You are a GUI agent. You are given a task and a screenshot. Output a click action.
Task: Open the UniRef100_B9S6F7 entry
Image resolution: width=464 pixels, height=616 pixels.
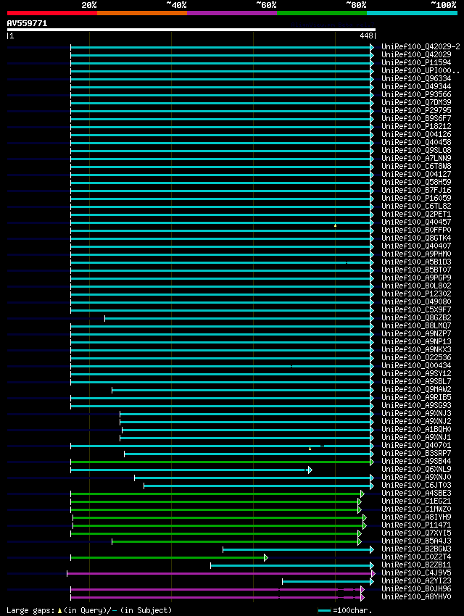click(416, 119)
